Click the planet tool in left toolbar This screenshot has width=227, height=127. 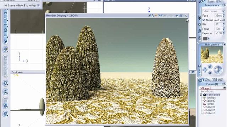[6, 42]
